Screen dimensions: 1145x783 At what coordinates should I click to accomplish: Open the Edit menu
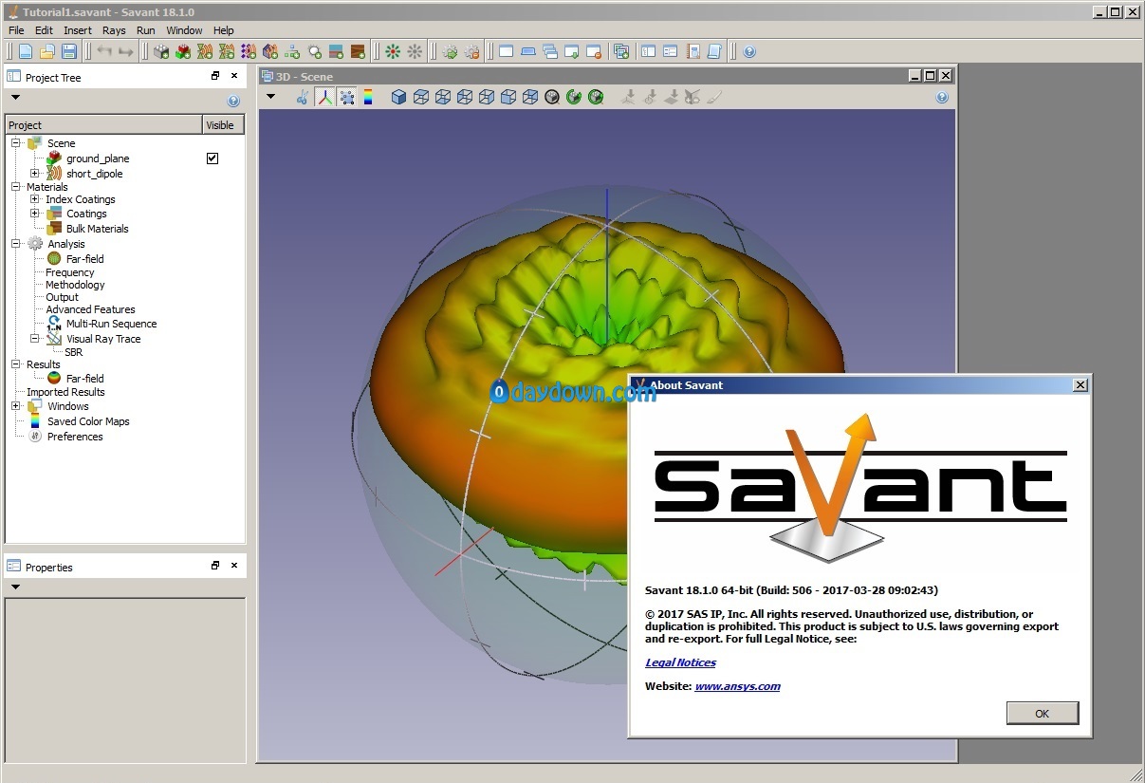point(44,30)
